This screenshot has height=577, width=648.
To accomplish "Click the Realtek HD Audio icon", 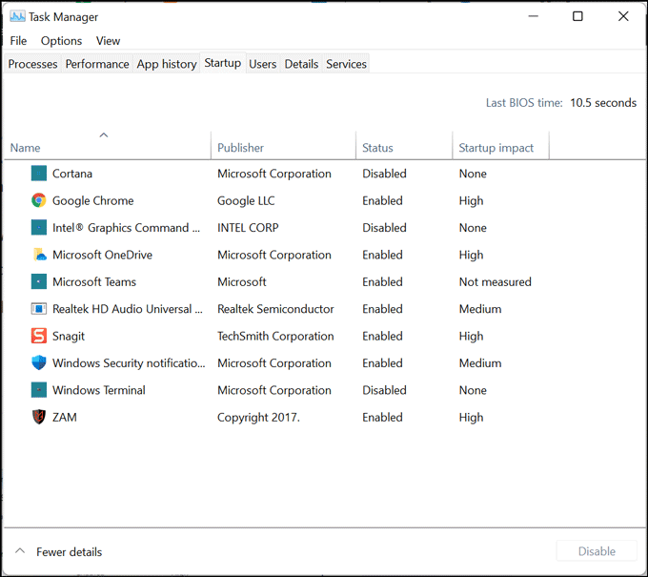I will pyautogui.click(x=39, y=309).
